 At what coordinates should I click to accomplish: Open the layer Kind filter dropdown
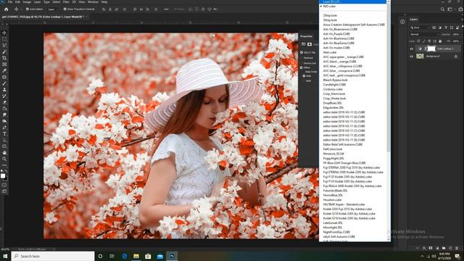pos(420,28)
